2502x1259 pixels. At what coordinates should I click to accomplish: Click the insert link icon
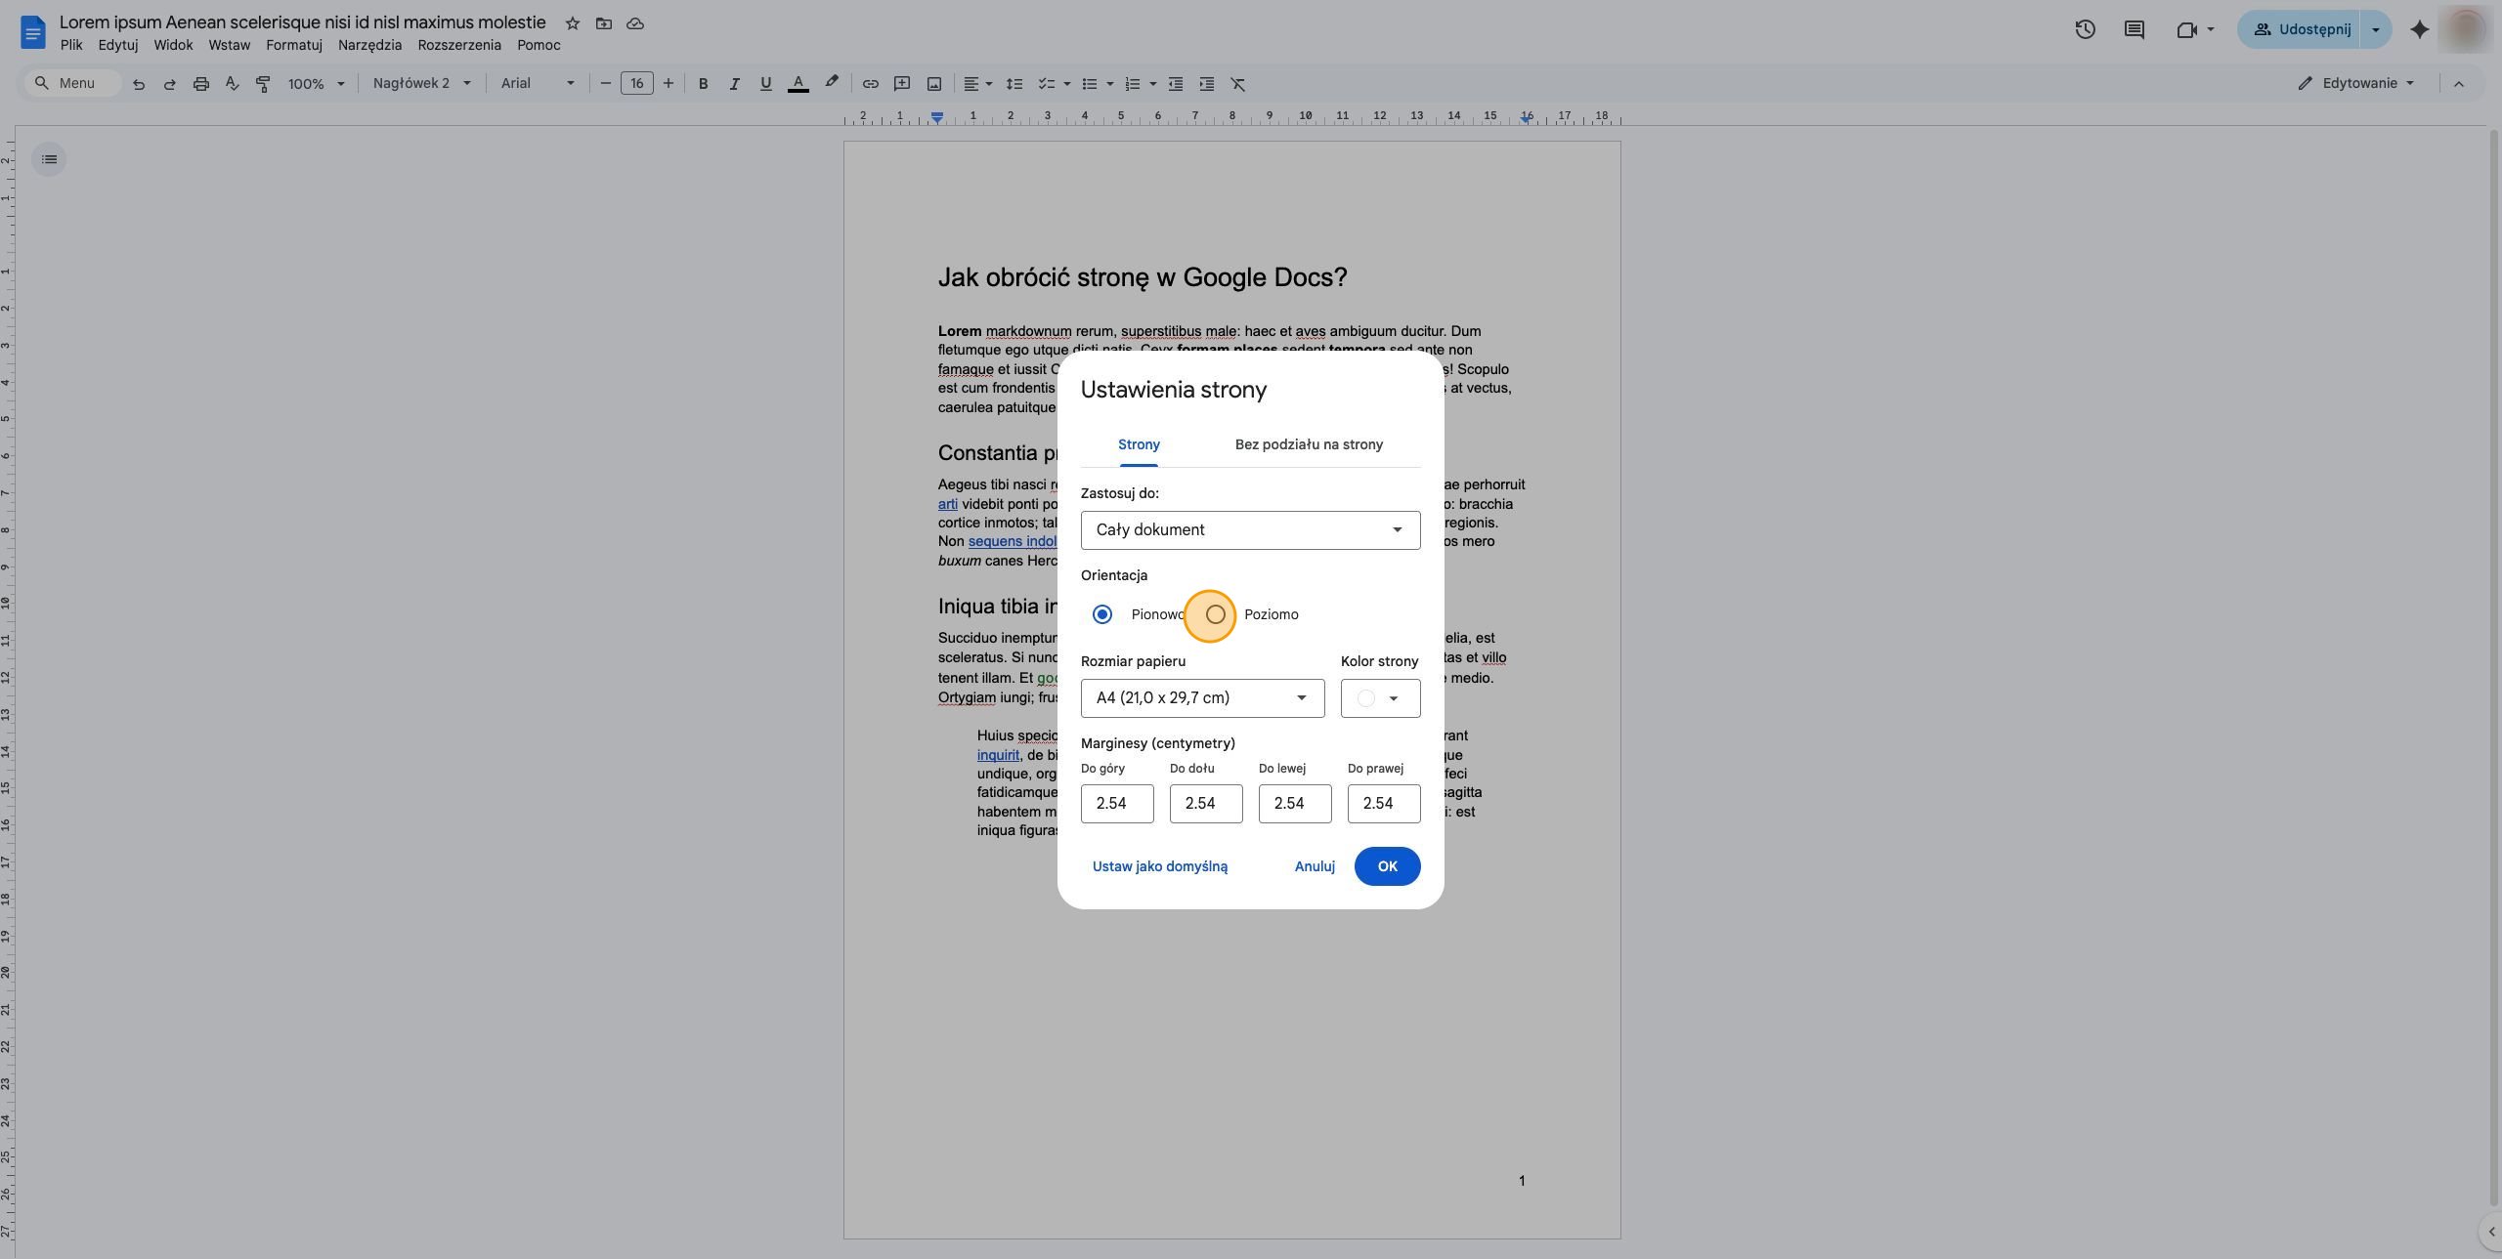coord(870,84)
